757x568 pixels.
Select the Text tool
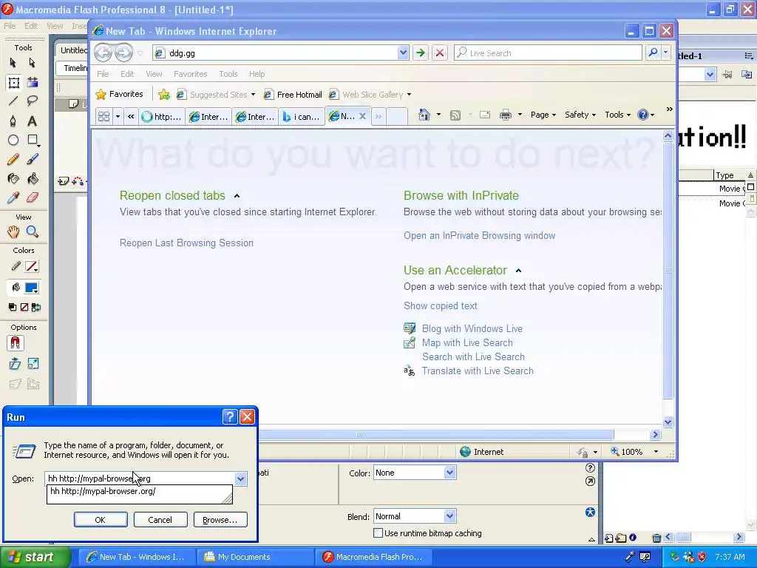[32, 121]
